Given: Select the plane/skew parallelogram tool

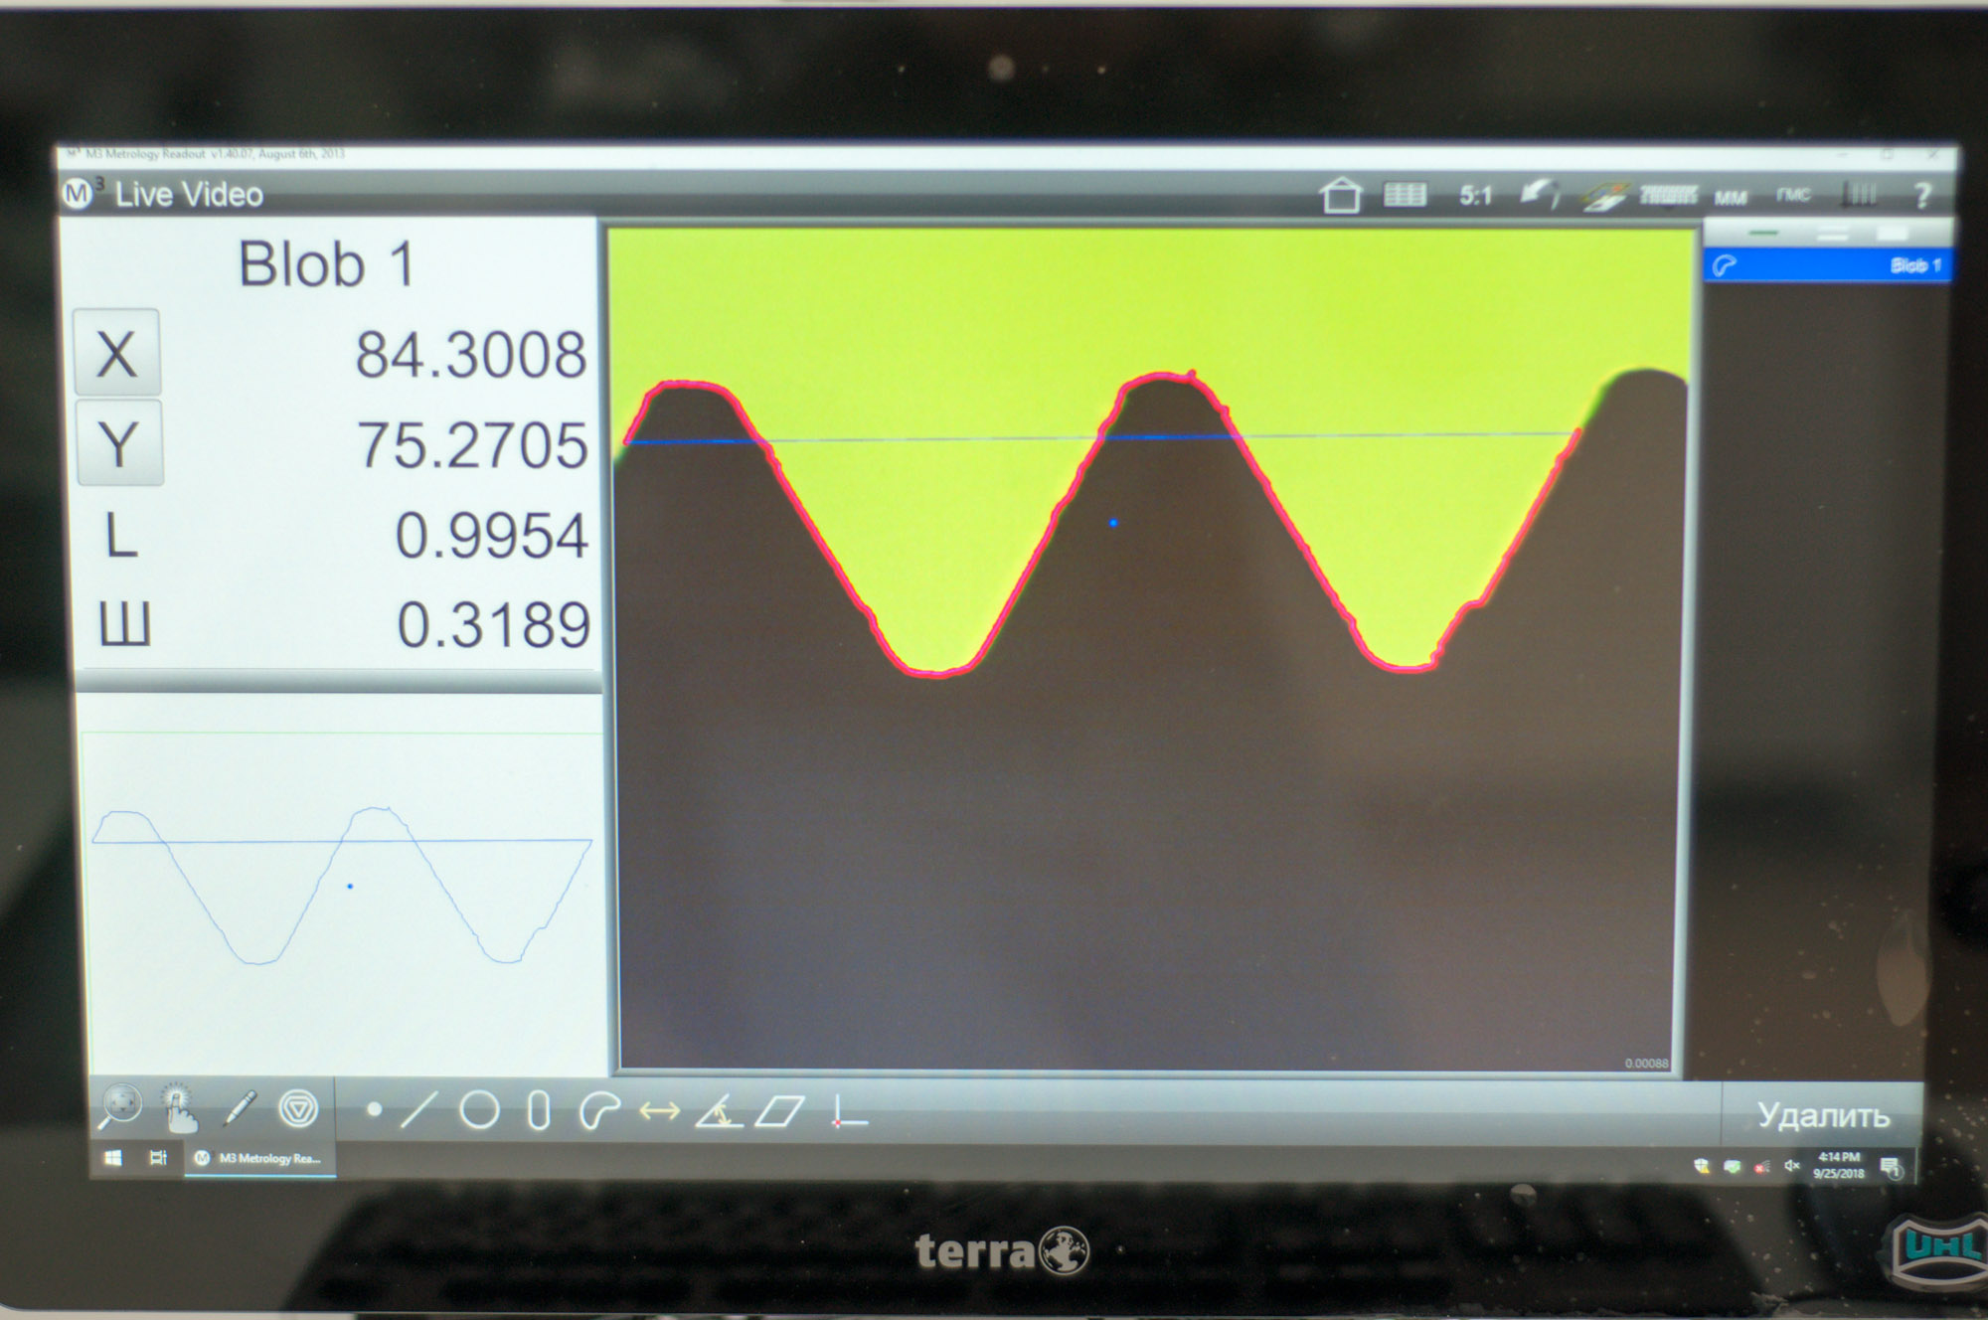Looking at the screenshot, I should click(x=779, y=1111).
